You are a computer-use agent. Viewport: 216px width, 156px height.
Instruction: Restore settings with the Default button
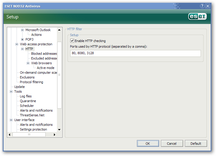(x=196, y=144)
